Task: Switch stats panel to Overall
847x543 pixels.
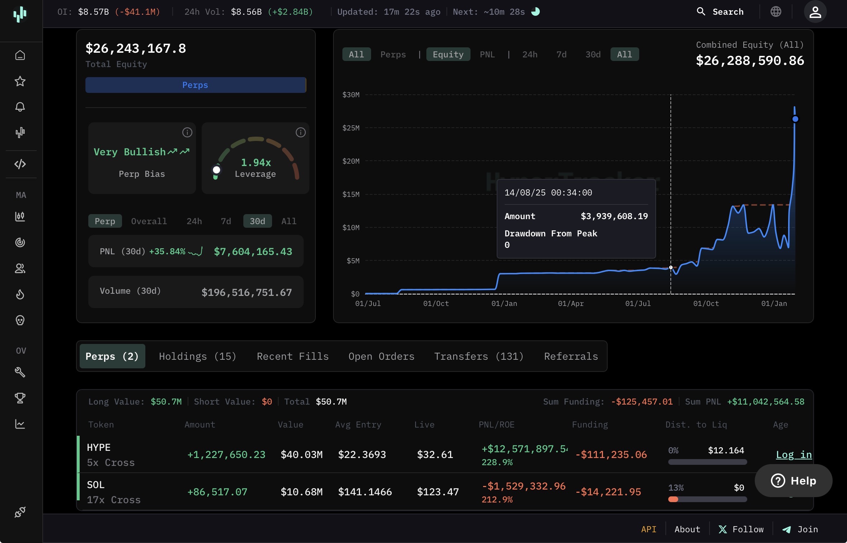Action: (x=149, y=221)
